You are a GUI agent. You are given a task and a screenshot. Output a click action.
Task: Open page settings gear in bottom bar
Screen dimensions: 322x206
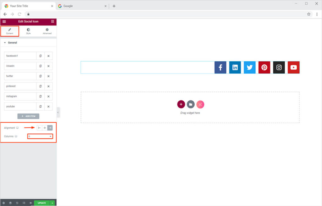(4, 203)
